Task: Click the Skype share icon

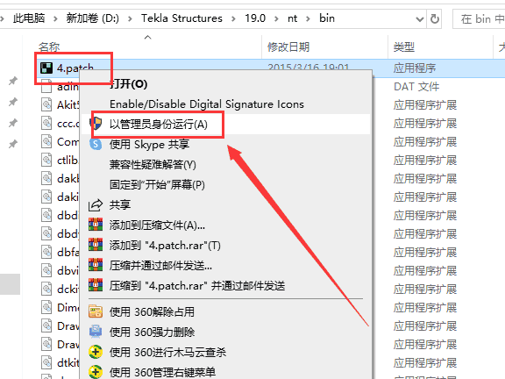Action: (x=96, y=144)
